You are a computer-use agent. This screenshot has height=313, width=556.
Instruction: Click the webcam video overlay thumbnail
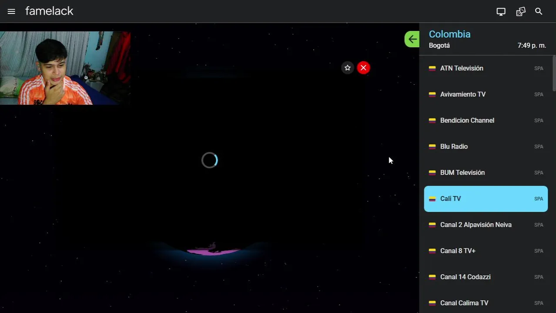click(65, 68)
